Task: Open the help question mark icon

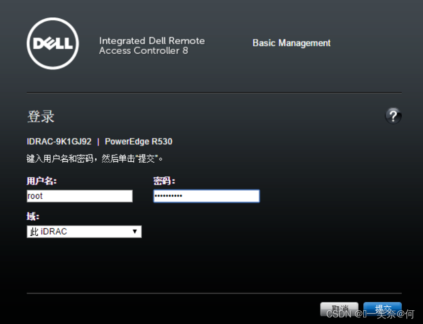Action: (x=393, y=116)
